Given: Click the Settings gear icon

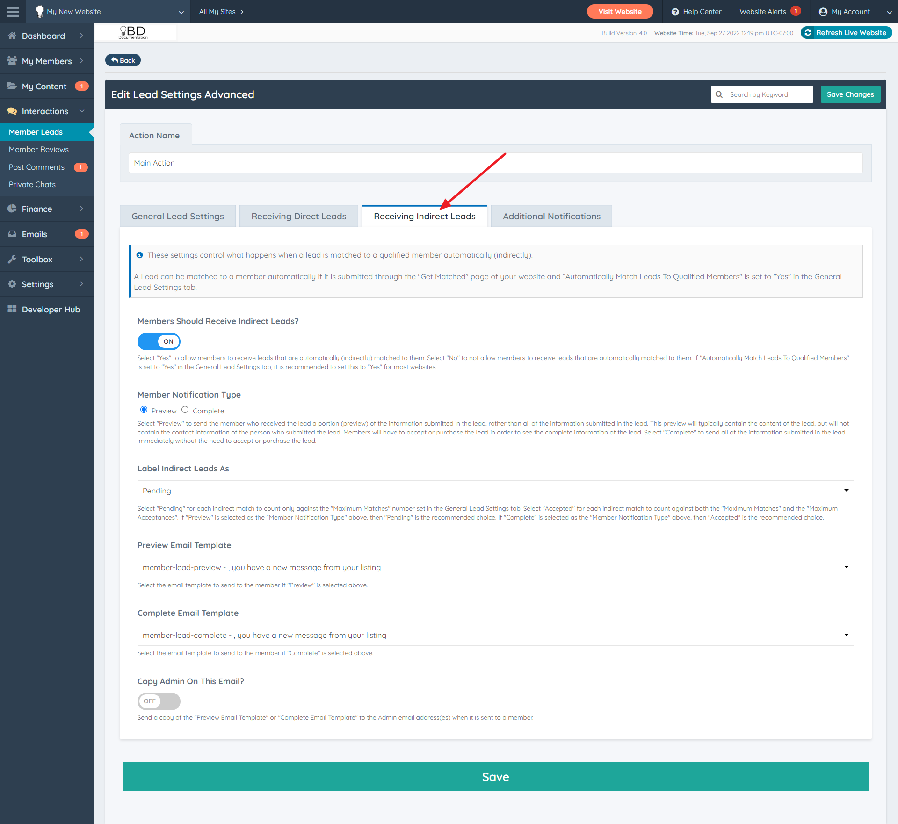Looking at the screenshot, I should click(x=12, y=284).
